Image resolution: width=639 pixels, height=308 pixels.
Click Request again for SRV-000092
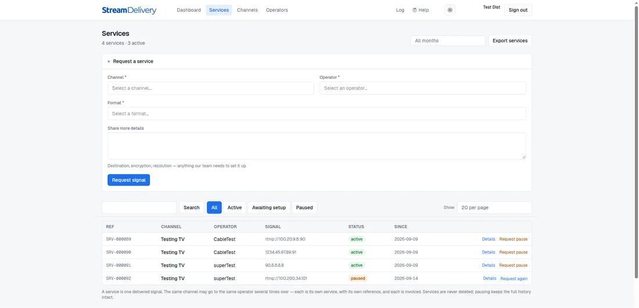tap(514, 278)
